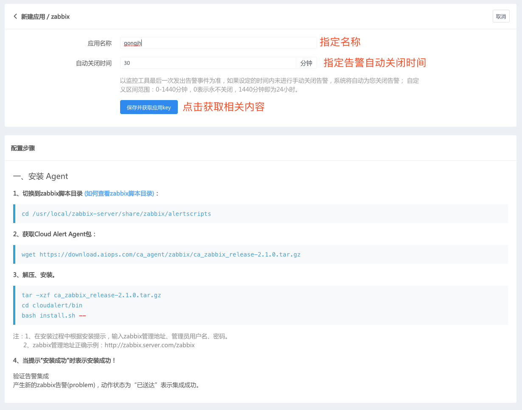Focus the 应用名称 input field
This screenshot has width=522, height=410.
218,43
